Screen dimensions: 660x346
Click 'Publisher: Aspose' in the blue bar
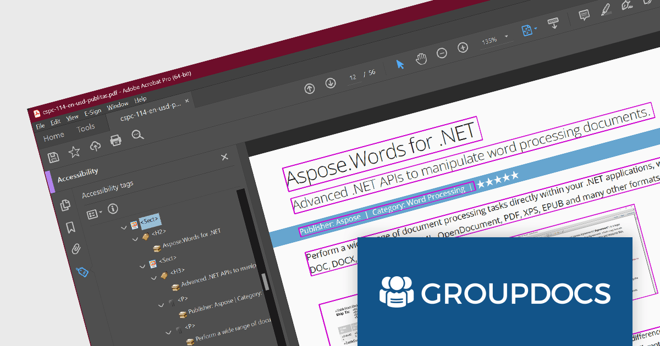point(330,223)
